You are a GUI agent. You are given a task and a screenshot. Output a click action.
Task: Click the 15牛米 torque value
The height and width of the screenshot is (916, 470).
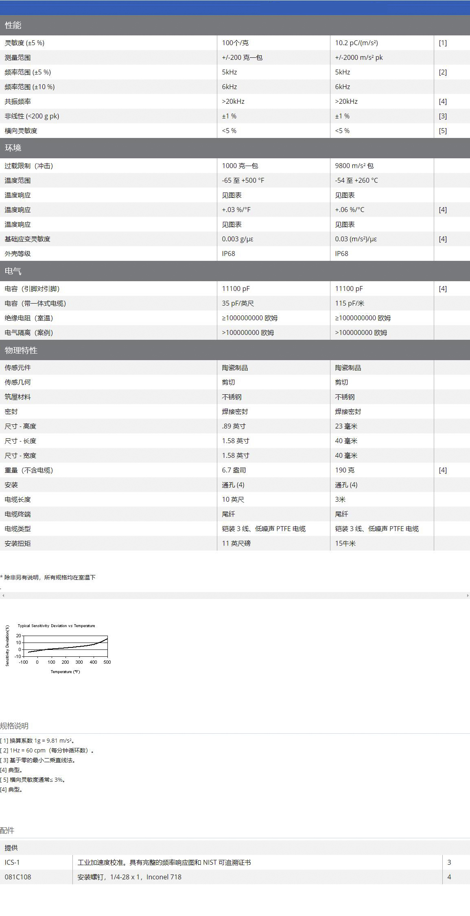coord(345,543)
